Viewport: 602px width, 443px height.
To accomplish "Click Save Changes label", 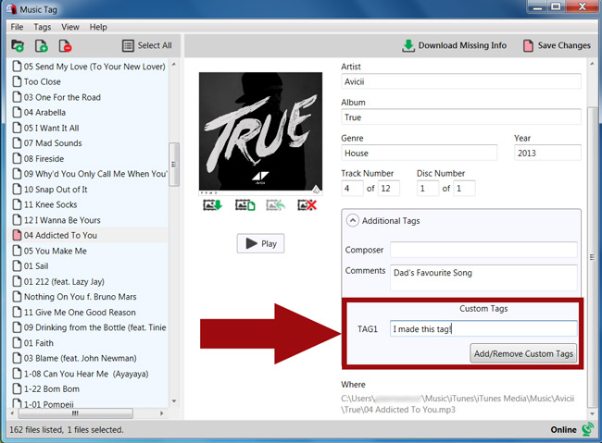I will [x=564, y=45].
